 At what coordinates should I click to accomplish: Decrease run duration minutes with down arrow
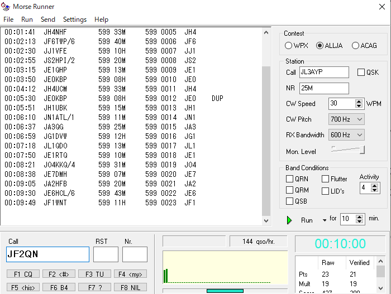(x=359, y=221)
